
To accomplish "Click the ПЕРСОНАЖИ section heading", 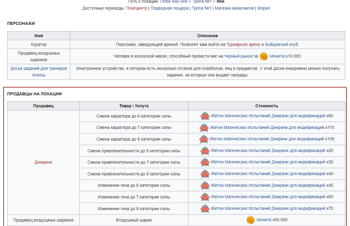I will [x=21, y=23].
